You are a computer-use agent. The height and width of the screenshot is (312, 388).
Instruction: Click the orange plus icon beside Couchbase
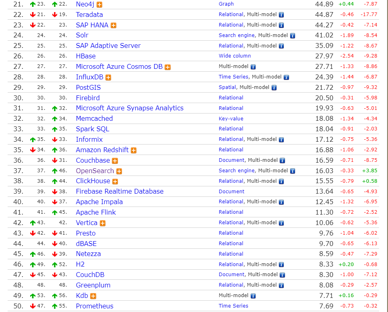coord(115,161)
